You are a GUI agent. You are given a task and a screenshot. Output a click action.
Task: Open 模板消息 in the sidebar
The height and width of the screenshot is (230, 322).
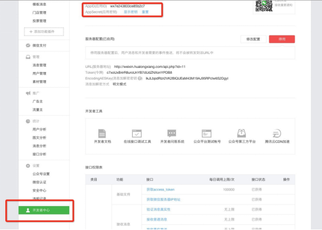[40, 4]
